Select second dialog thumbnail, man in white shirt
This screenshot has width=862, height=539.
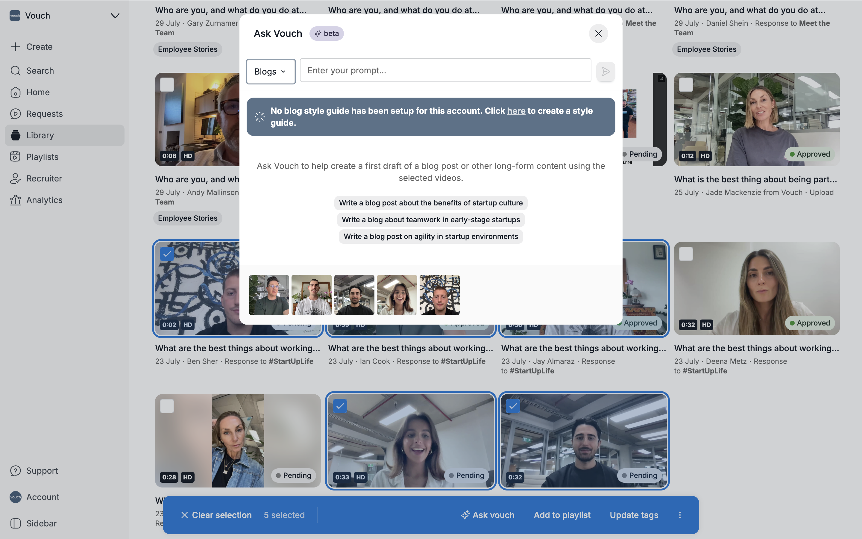point(312,295)
